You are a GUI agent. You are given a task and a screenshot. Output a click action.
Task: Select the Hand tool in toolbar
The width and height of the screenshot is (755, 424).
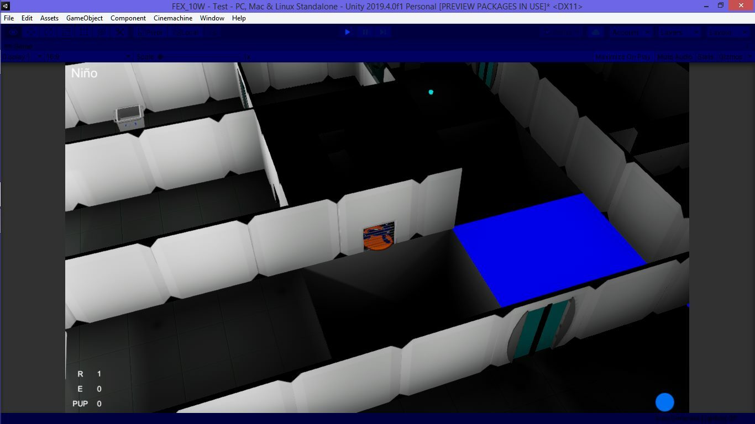pyautogui.click(x=13, y=33)
